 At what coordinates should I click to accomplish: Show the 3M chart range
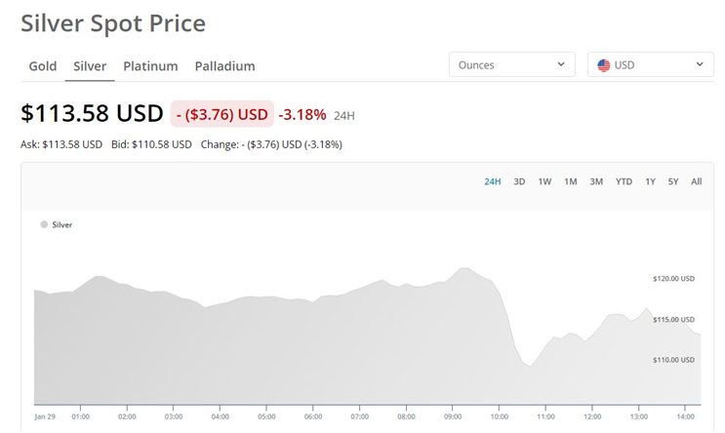(x=596, y=181)
